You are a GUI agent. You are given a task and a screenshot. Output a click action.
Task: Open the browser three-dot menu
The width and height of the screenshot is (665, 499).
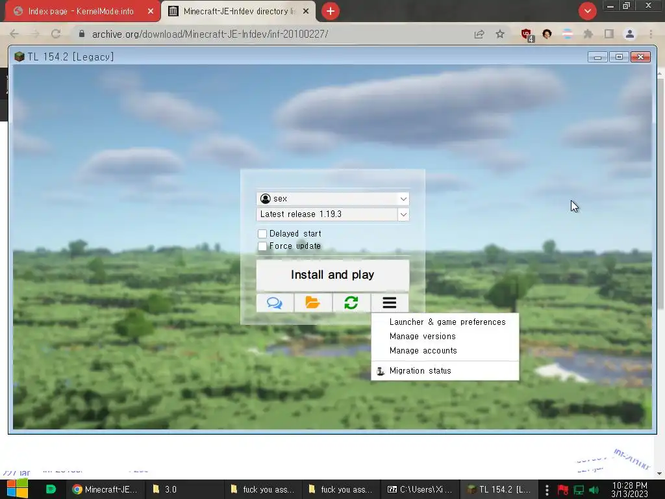[x=651, y=34]
